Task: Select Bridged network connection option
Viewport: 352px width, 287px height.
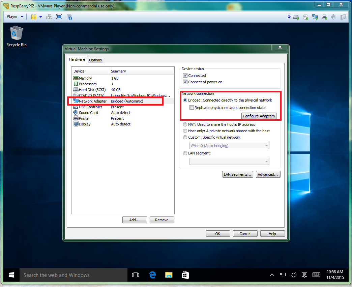Action: pos(185,100)
